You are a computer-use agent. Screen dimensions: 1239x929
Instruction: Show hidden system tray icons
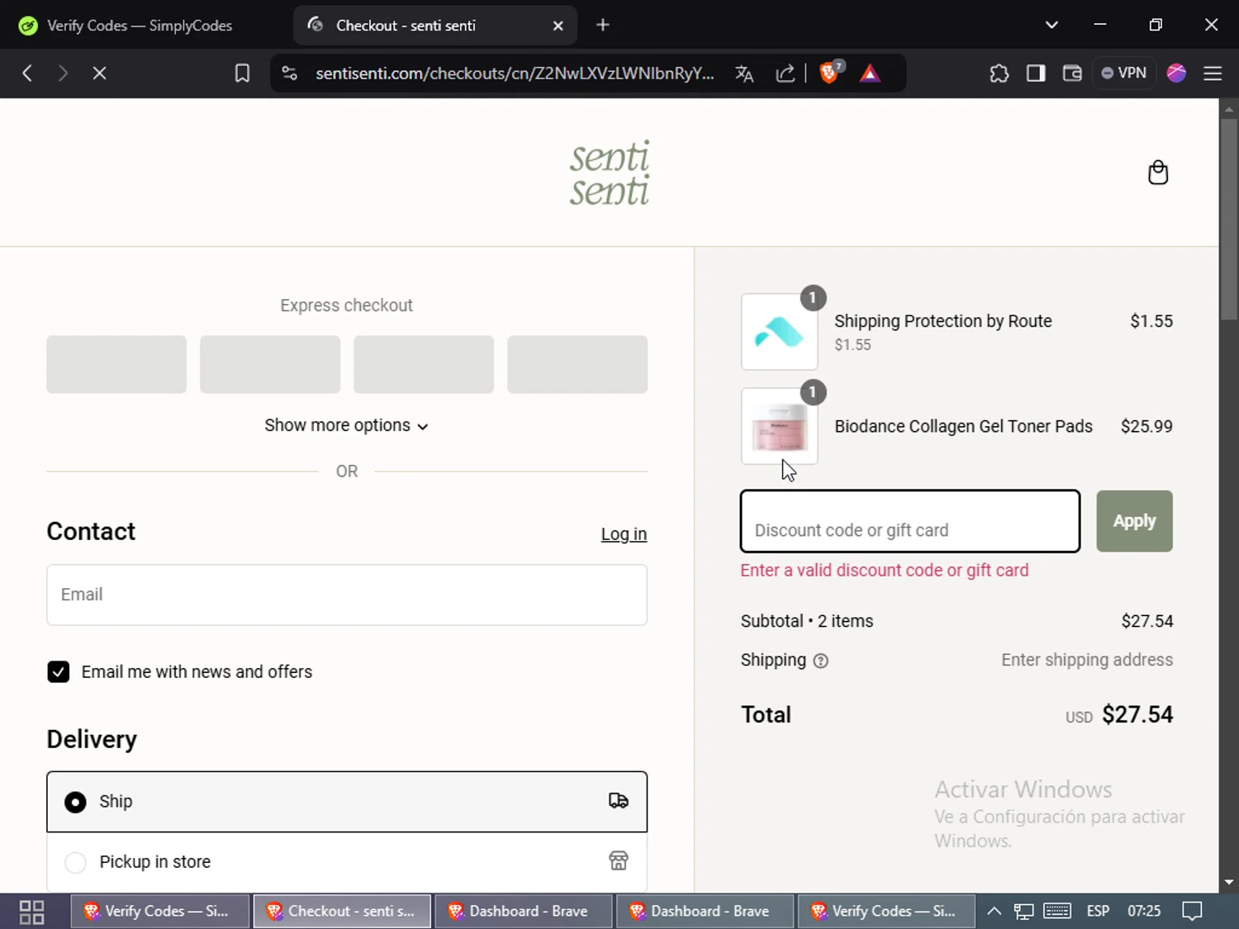(995, 912)
